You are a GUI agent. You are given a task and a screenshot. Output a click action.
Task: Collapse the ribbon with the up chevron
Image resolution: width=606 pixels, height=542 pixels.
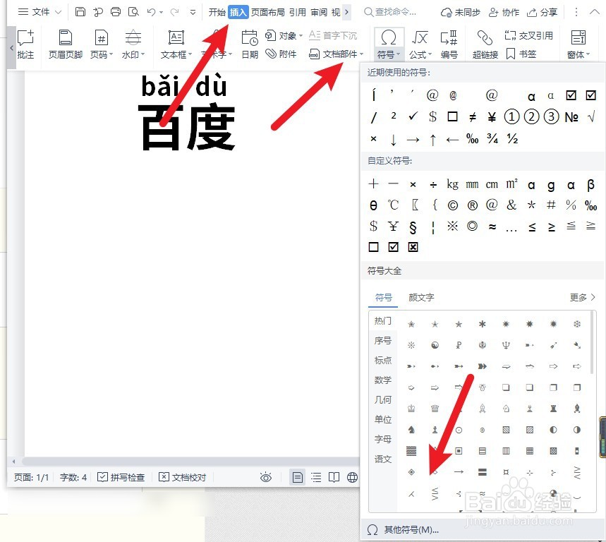[x=594, y=12]
